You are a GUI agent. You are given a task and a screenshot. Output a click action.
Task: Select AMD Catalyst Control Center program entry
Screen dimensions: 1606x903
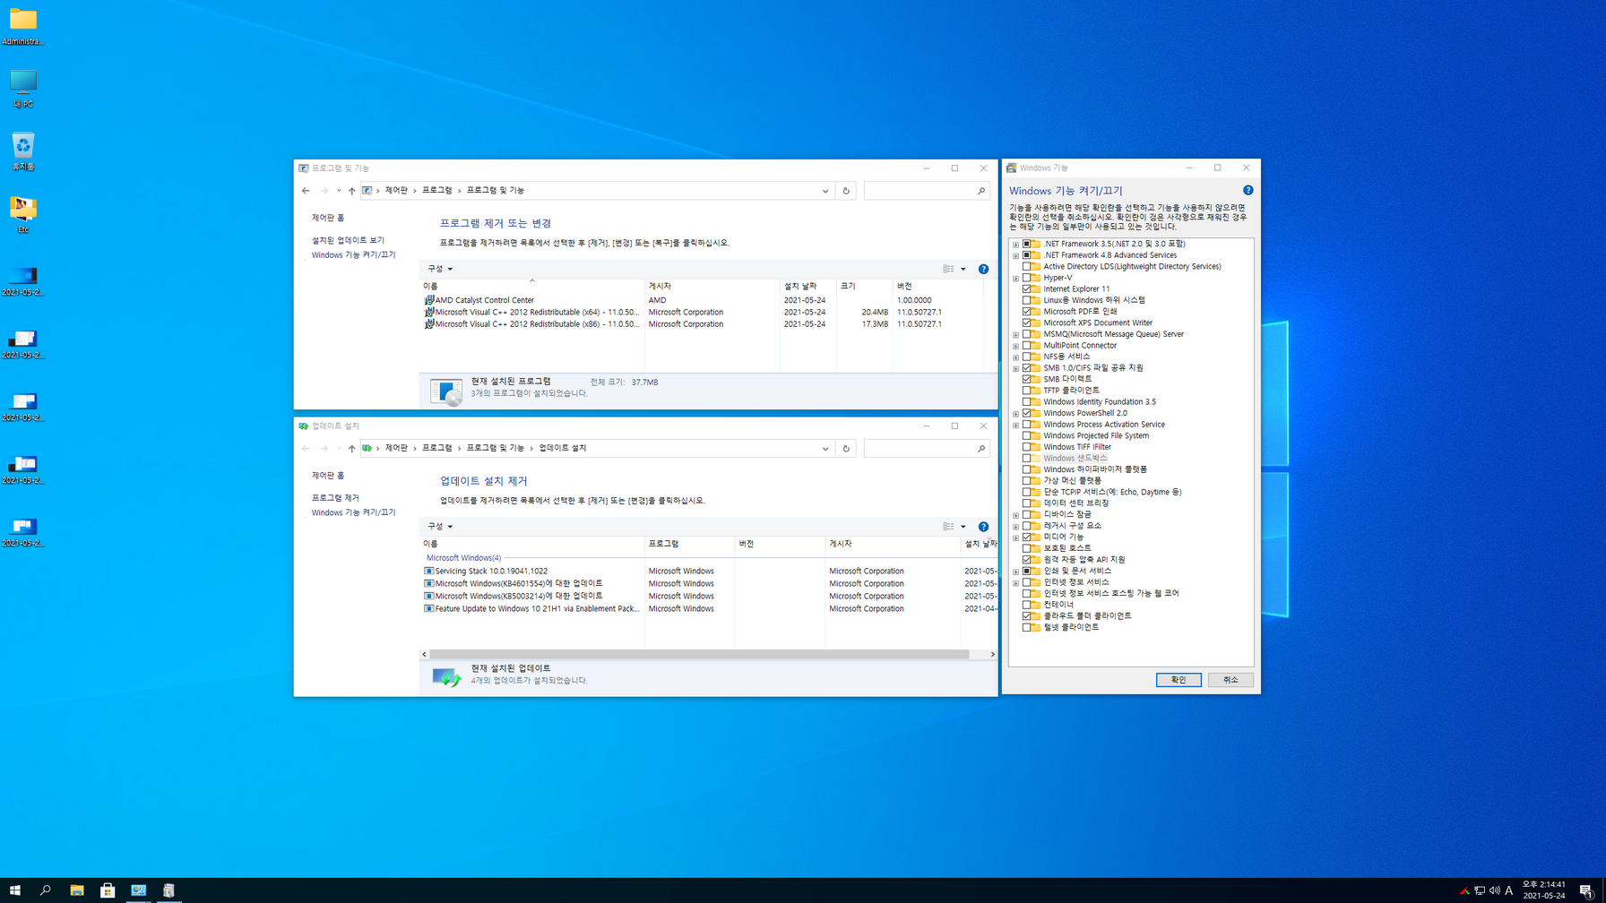point(485,300)
